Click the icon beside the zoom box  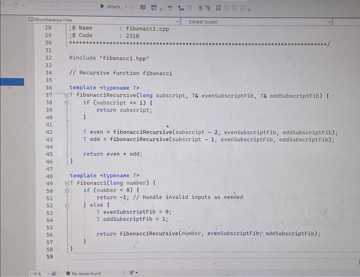click(x=54, y=273)
